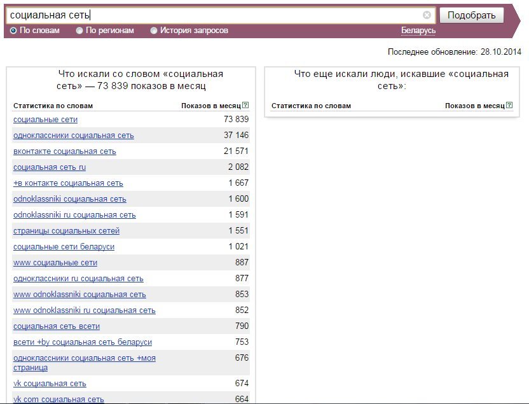Click the help icon in the left table header
Viewport: 529px width, 404px height.
point(245,106)
